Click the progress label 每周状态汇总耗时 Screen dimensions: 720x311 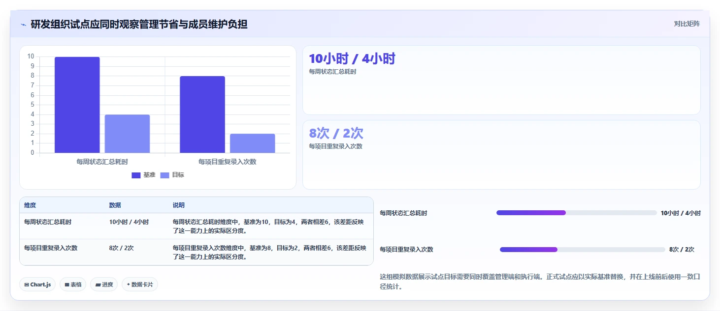pos(403,213)
